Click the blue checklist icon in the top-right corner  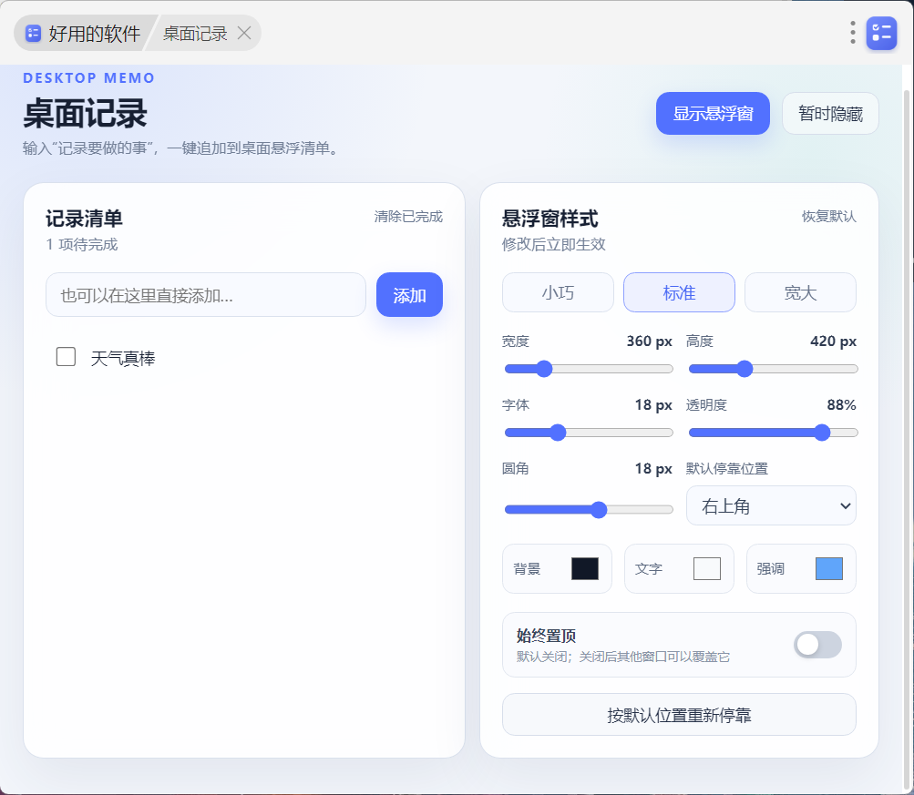(881, 33)
